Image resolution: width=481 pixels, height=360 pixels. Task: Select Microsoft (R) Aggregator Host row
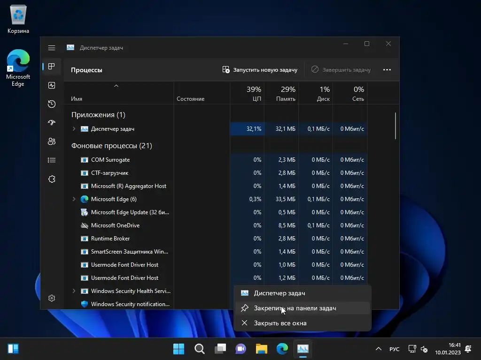215,186
